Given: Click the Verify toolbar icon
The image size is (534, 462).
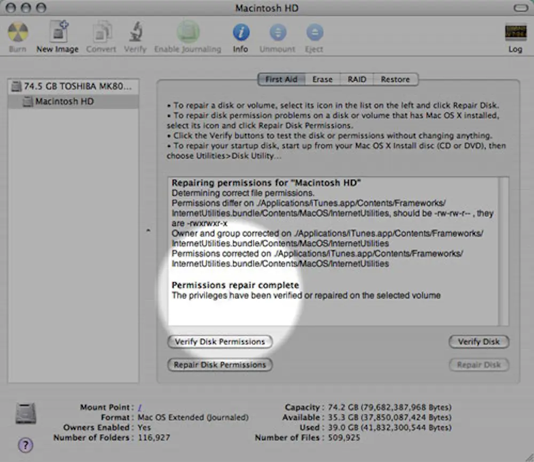Looking at the screenshot, I should pos(135,32).
